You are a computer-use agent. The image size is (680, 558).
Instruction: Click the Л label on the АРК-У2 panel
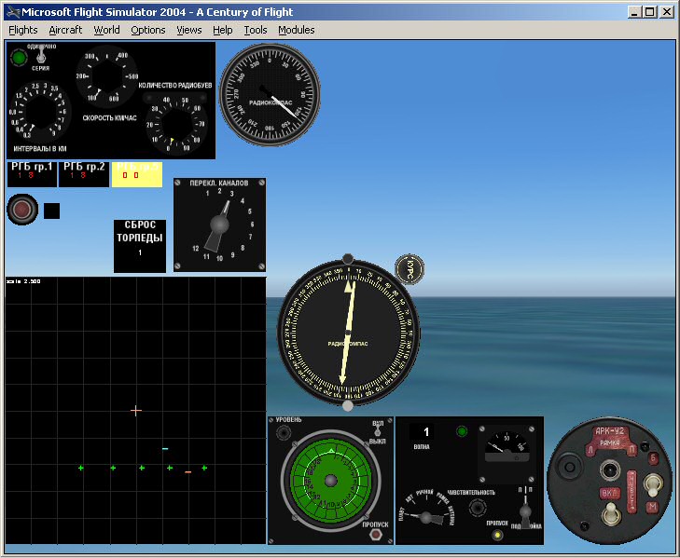[x=590, y=449]
